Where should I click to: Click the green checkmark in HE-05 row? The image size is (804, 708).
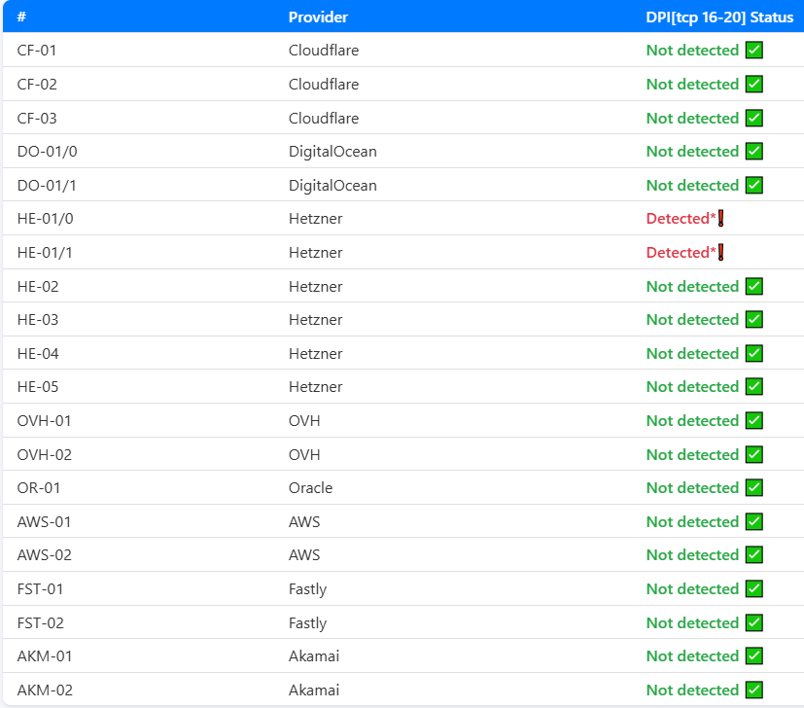click(753, 387)
